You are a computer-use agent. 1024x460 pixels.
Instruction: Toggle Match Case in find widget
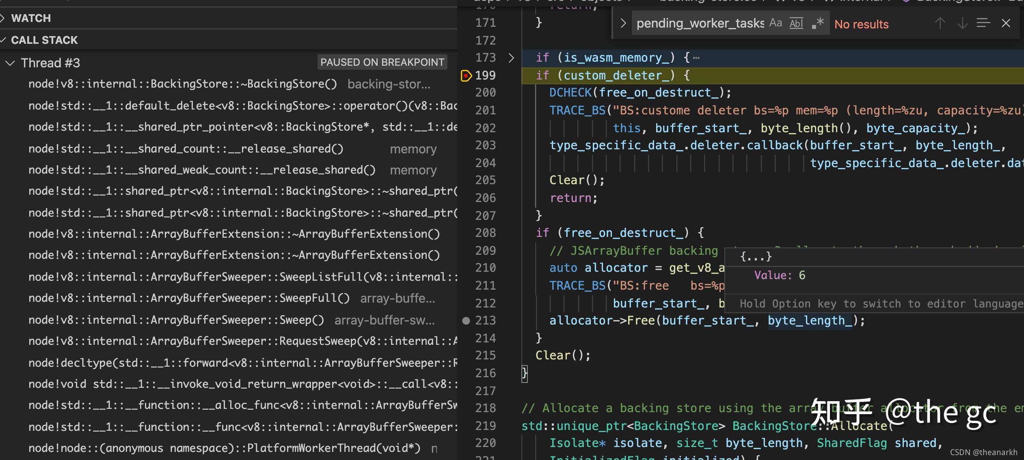pyautogui.click(x=776, y=23)
